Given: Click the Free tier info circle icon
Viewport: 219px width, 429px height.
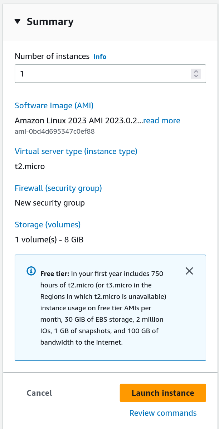Looking at the screenshot, I should [x=31, y=271].
